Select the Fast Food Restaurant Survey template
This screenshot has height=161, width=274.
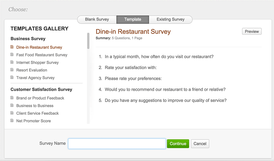coord(42,55)
